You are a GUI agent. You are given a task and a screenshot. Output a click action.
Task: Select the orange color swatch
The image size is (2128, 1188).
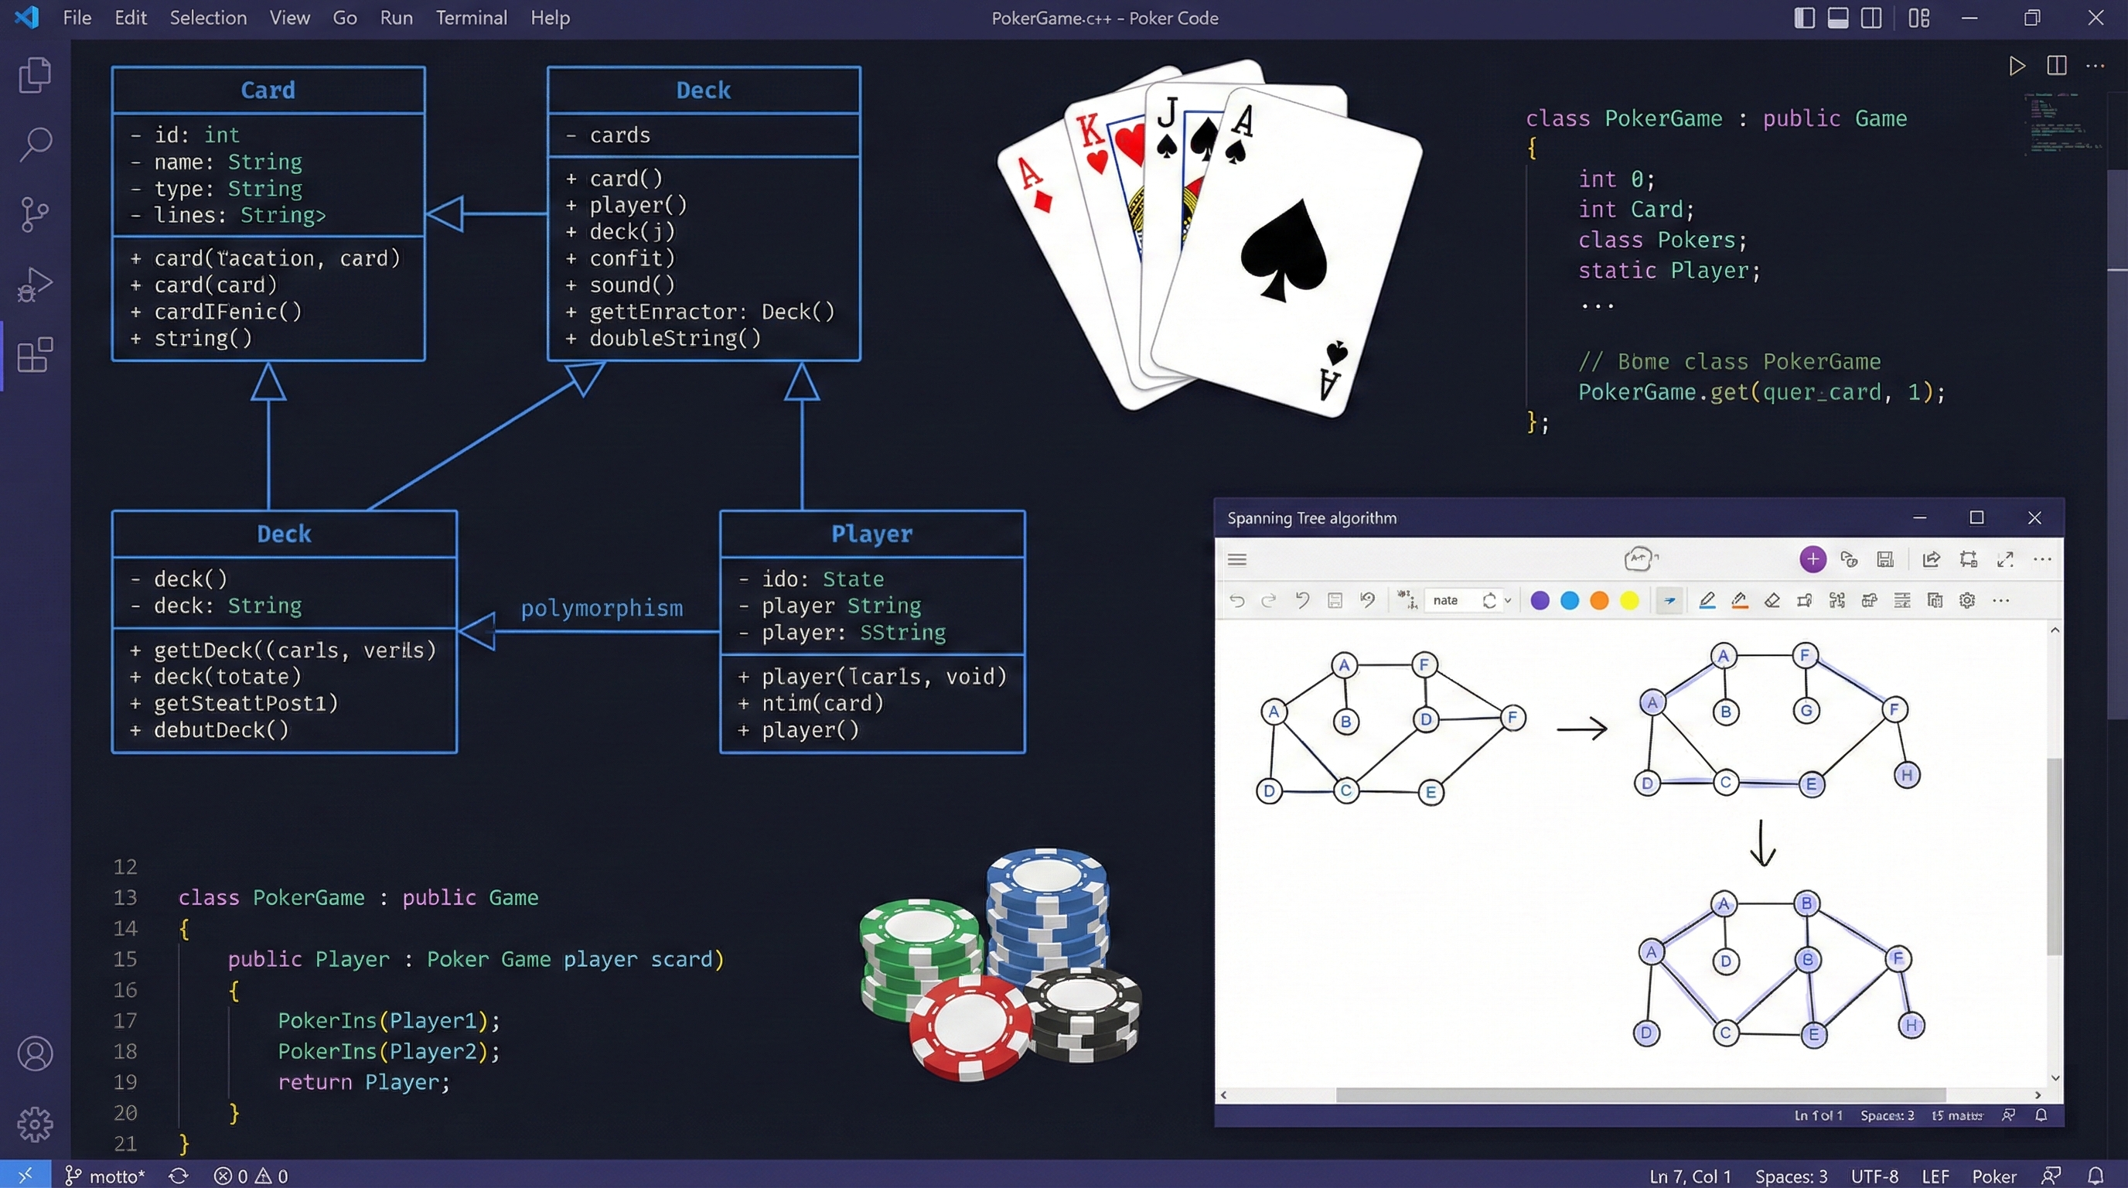pyautogui.click(x=1598, y=601)
